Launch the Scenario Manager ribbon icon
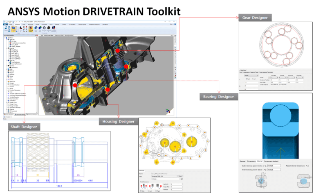 (54, 29)
